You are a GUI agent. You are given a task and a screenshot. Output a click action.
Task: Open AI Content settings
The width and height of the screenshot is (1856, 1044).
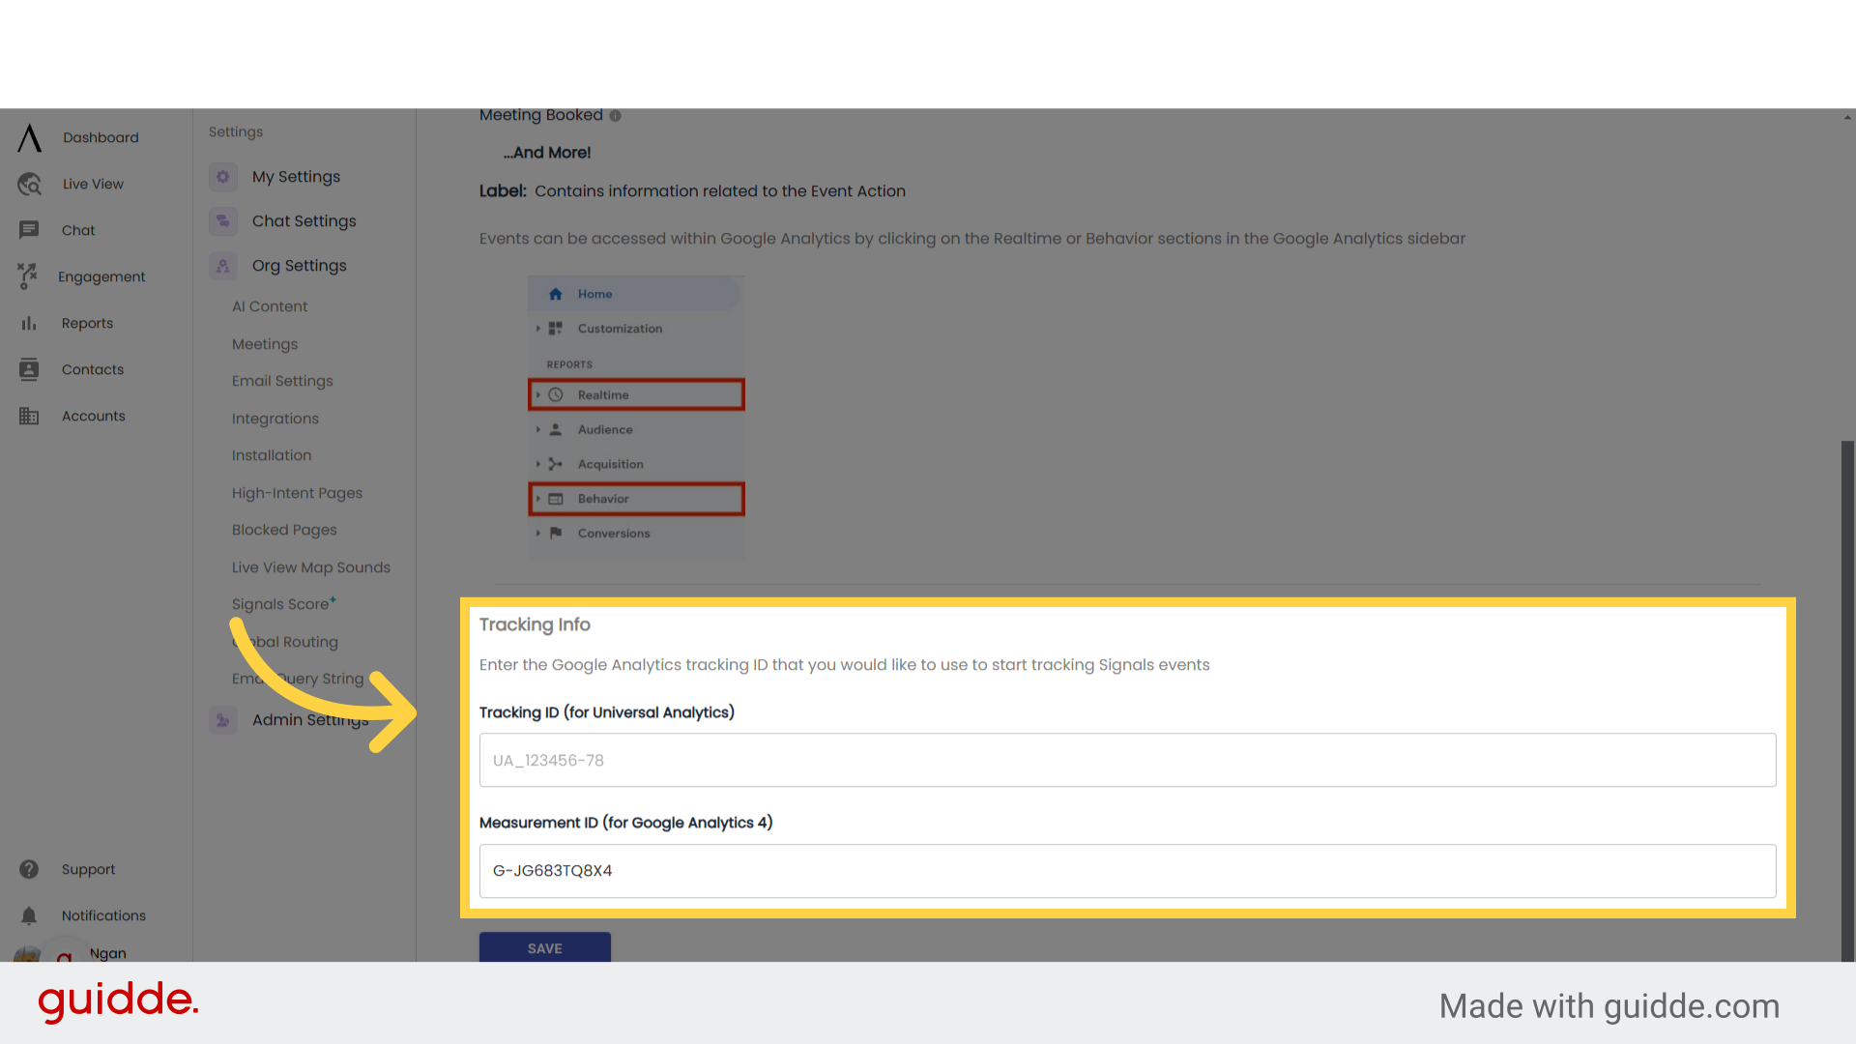(x=270, y=306)
